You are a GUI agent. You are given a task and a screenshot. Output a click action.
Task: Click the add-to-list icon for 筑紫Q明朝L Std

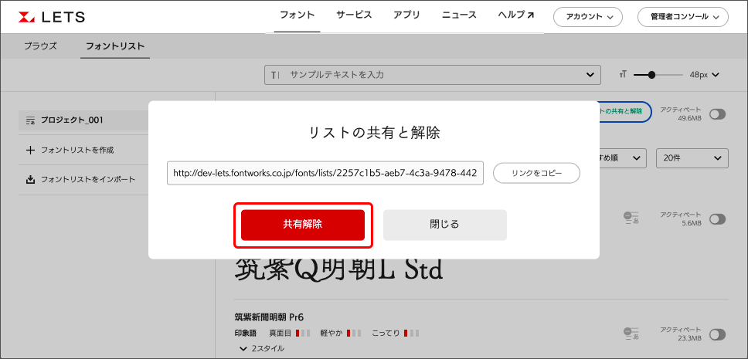point(631,219)
